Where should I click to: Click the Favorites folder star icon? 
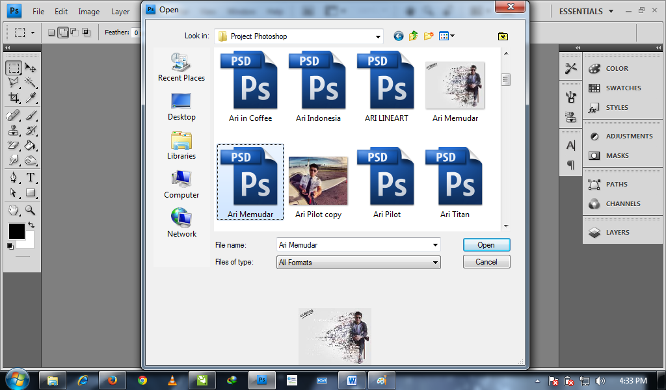[x=503, y=36]
